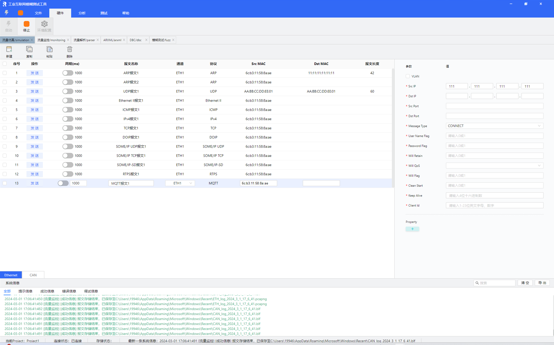Viewport: 554px width, 345px height.
Task: Open 环境配置 gear settings
Action: [44, 24]
